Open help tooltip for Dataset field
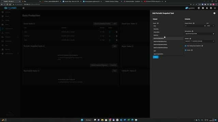This screenshot has height=122, width=218. tap(158, 23)
